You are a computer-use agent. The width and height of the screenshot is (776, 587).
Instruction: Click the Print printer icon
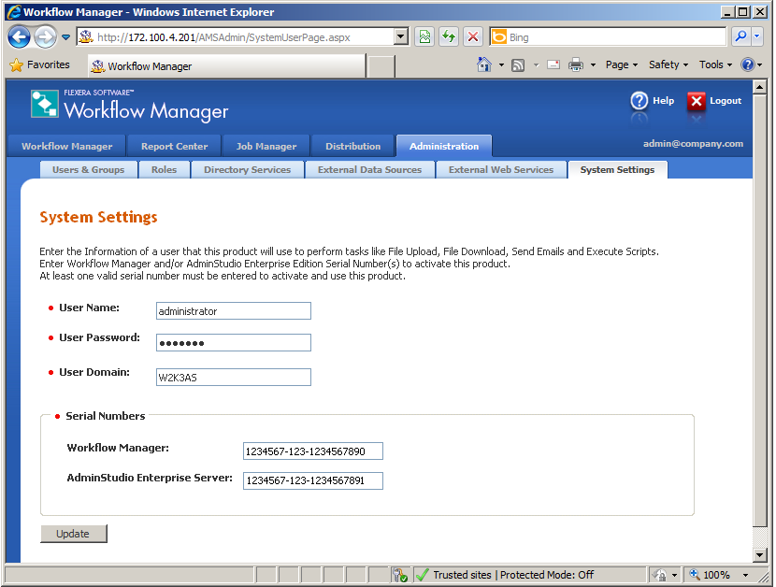coord(576,64)
